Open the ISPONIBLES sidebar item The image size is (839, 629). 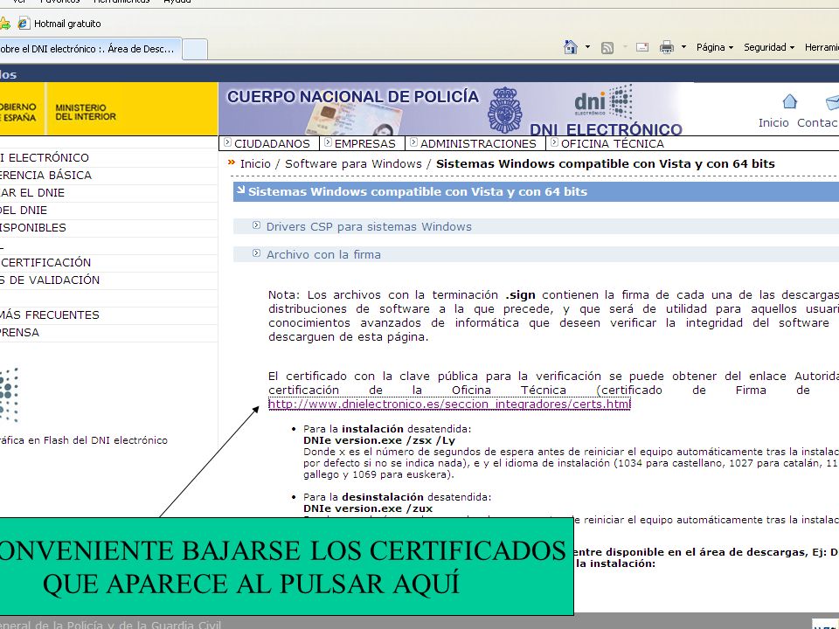[33, 227]
